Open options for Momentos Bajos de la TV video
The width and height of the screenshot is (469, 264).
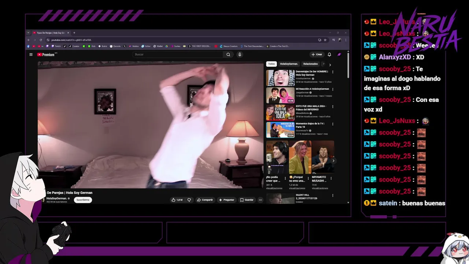pos(333,124)
